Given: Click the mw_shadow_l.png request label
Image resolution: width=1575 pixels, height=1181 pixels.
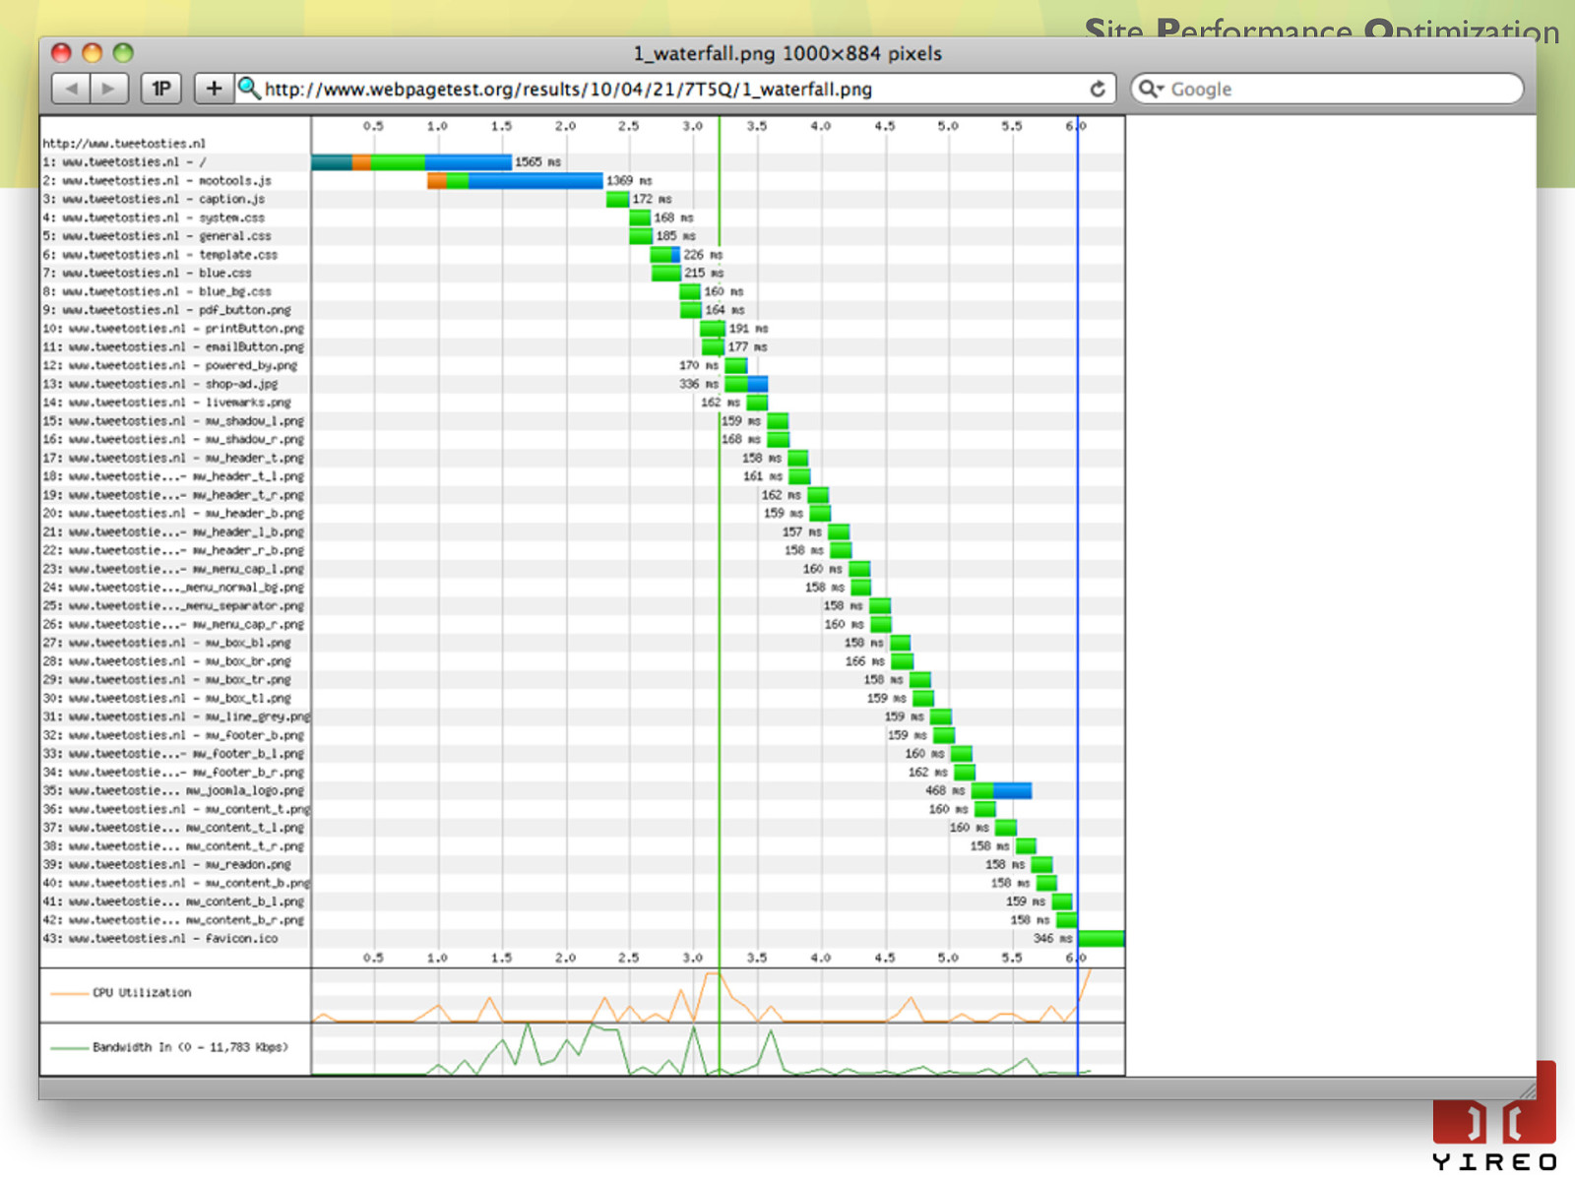Looking at the screenshot, I should coord(173,421).
